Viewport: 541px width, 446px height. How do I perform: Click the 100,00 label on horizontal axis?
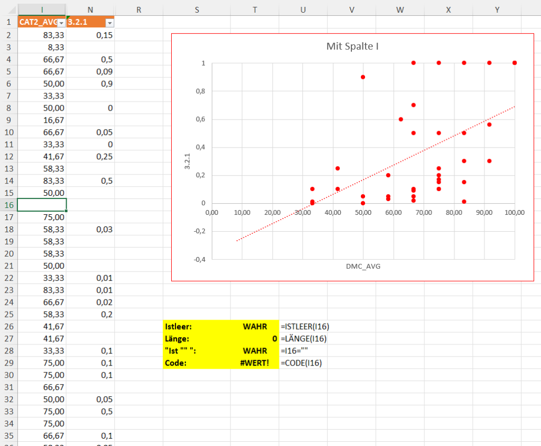pos(515,213)
